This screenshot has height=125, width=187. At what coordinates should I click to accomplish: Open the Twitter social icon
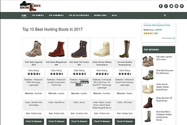pos(171,6)
